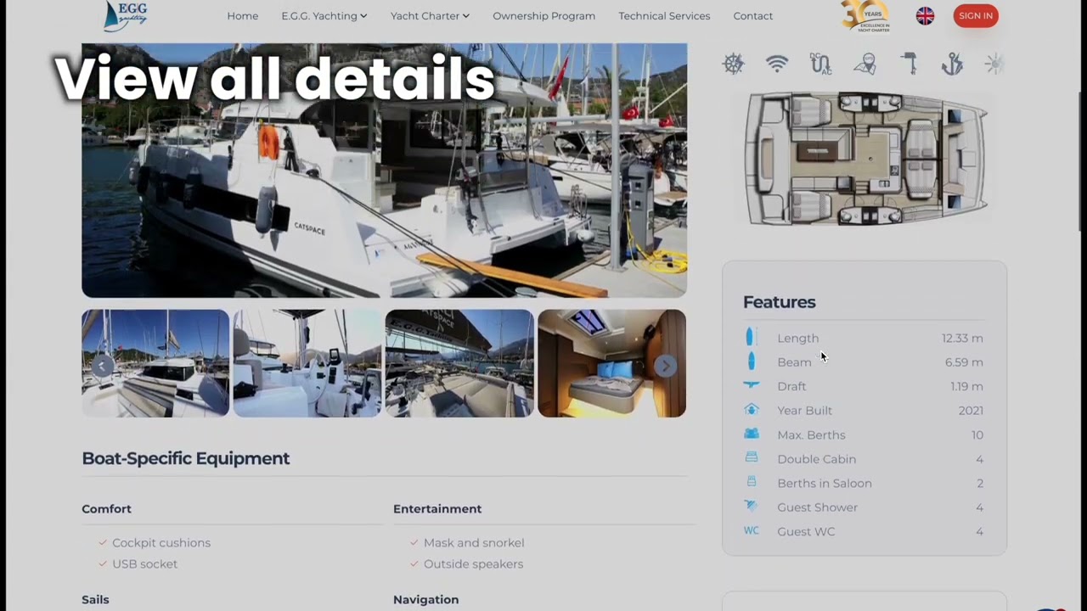This screenshot has width=1087, height=611.
Task: Click the Guest Shower feature icon
Action: 751,507
